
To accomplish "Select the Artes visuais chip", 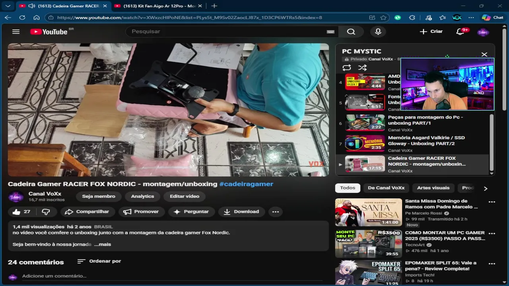I will tap(433, 188).
